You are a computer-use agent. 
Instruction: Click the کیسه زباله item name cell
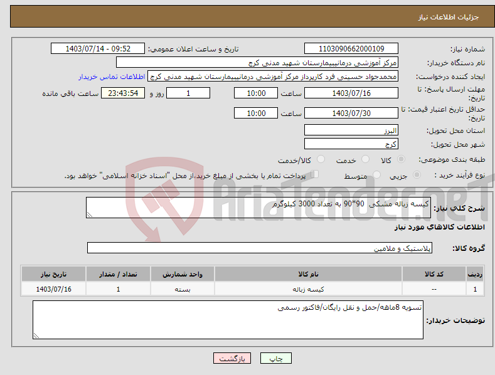point(308,289)
